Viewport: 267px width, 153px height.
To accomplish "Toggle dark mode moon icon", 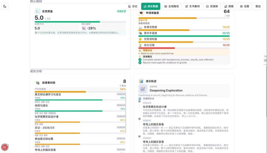I will coord(5,6).
